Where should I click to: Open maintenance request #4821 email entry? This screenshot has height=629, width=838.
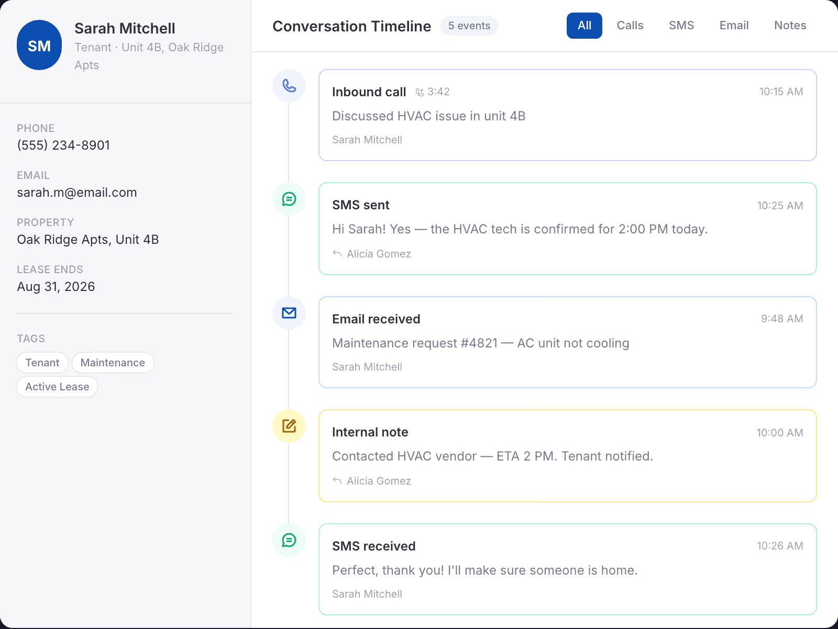pos(567,342)
